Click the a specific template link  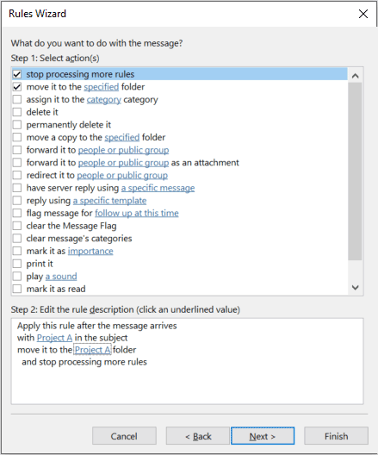pyautogui.click(x=109, y=201)
